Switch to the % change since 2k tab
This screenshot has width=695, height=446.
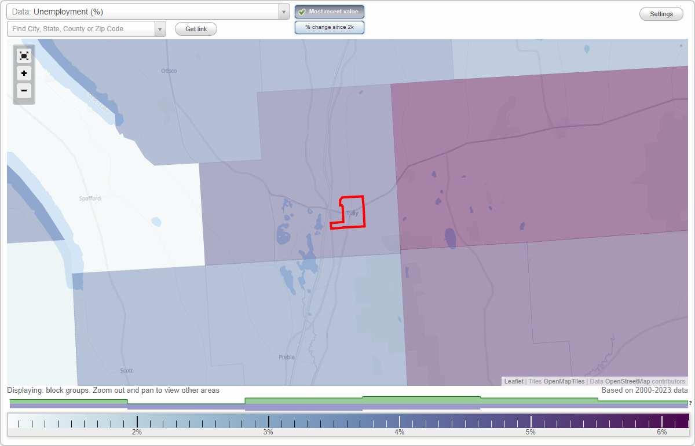[330, 27]
